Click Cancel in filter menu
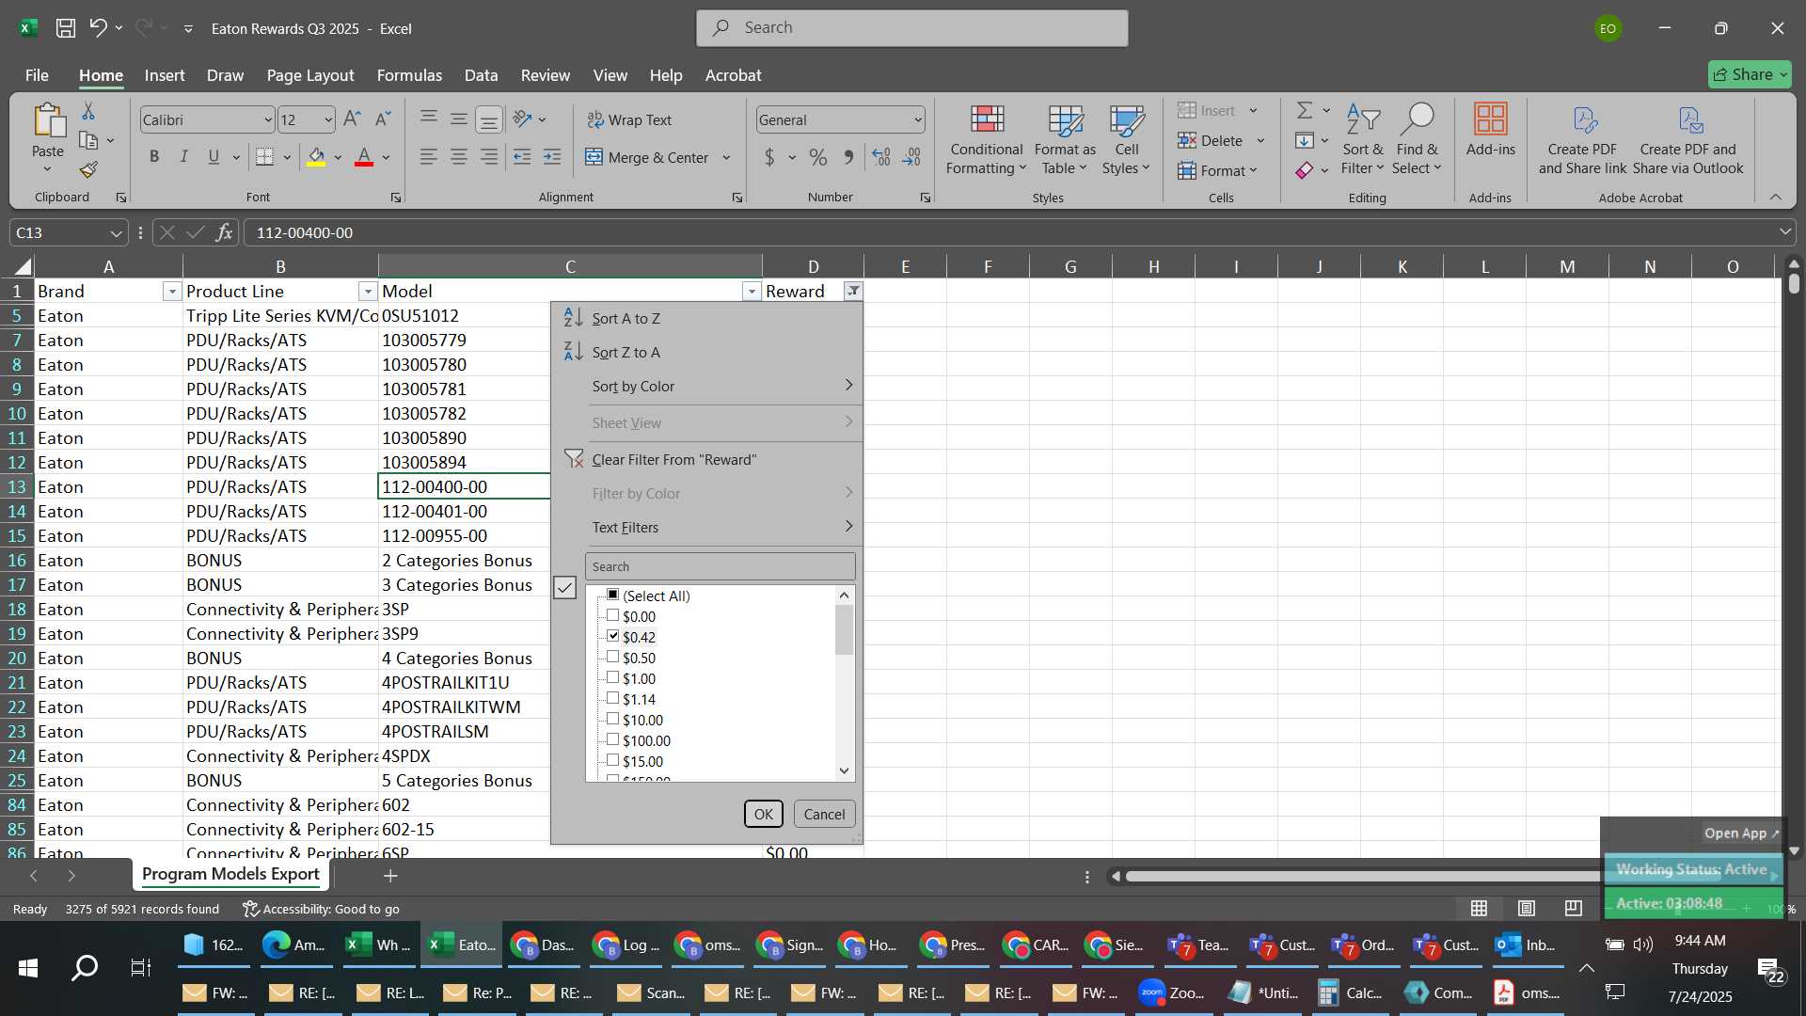Screen dimensions: 1806x1016 pyautogui.click(x=824, y=814)
